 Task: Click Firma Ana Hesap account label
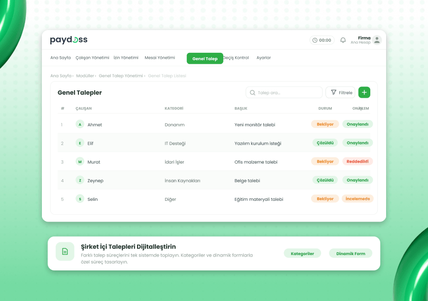[x=361, y=40]
